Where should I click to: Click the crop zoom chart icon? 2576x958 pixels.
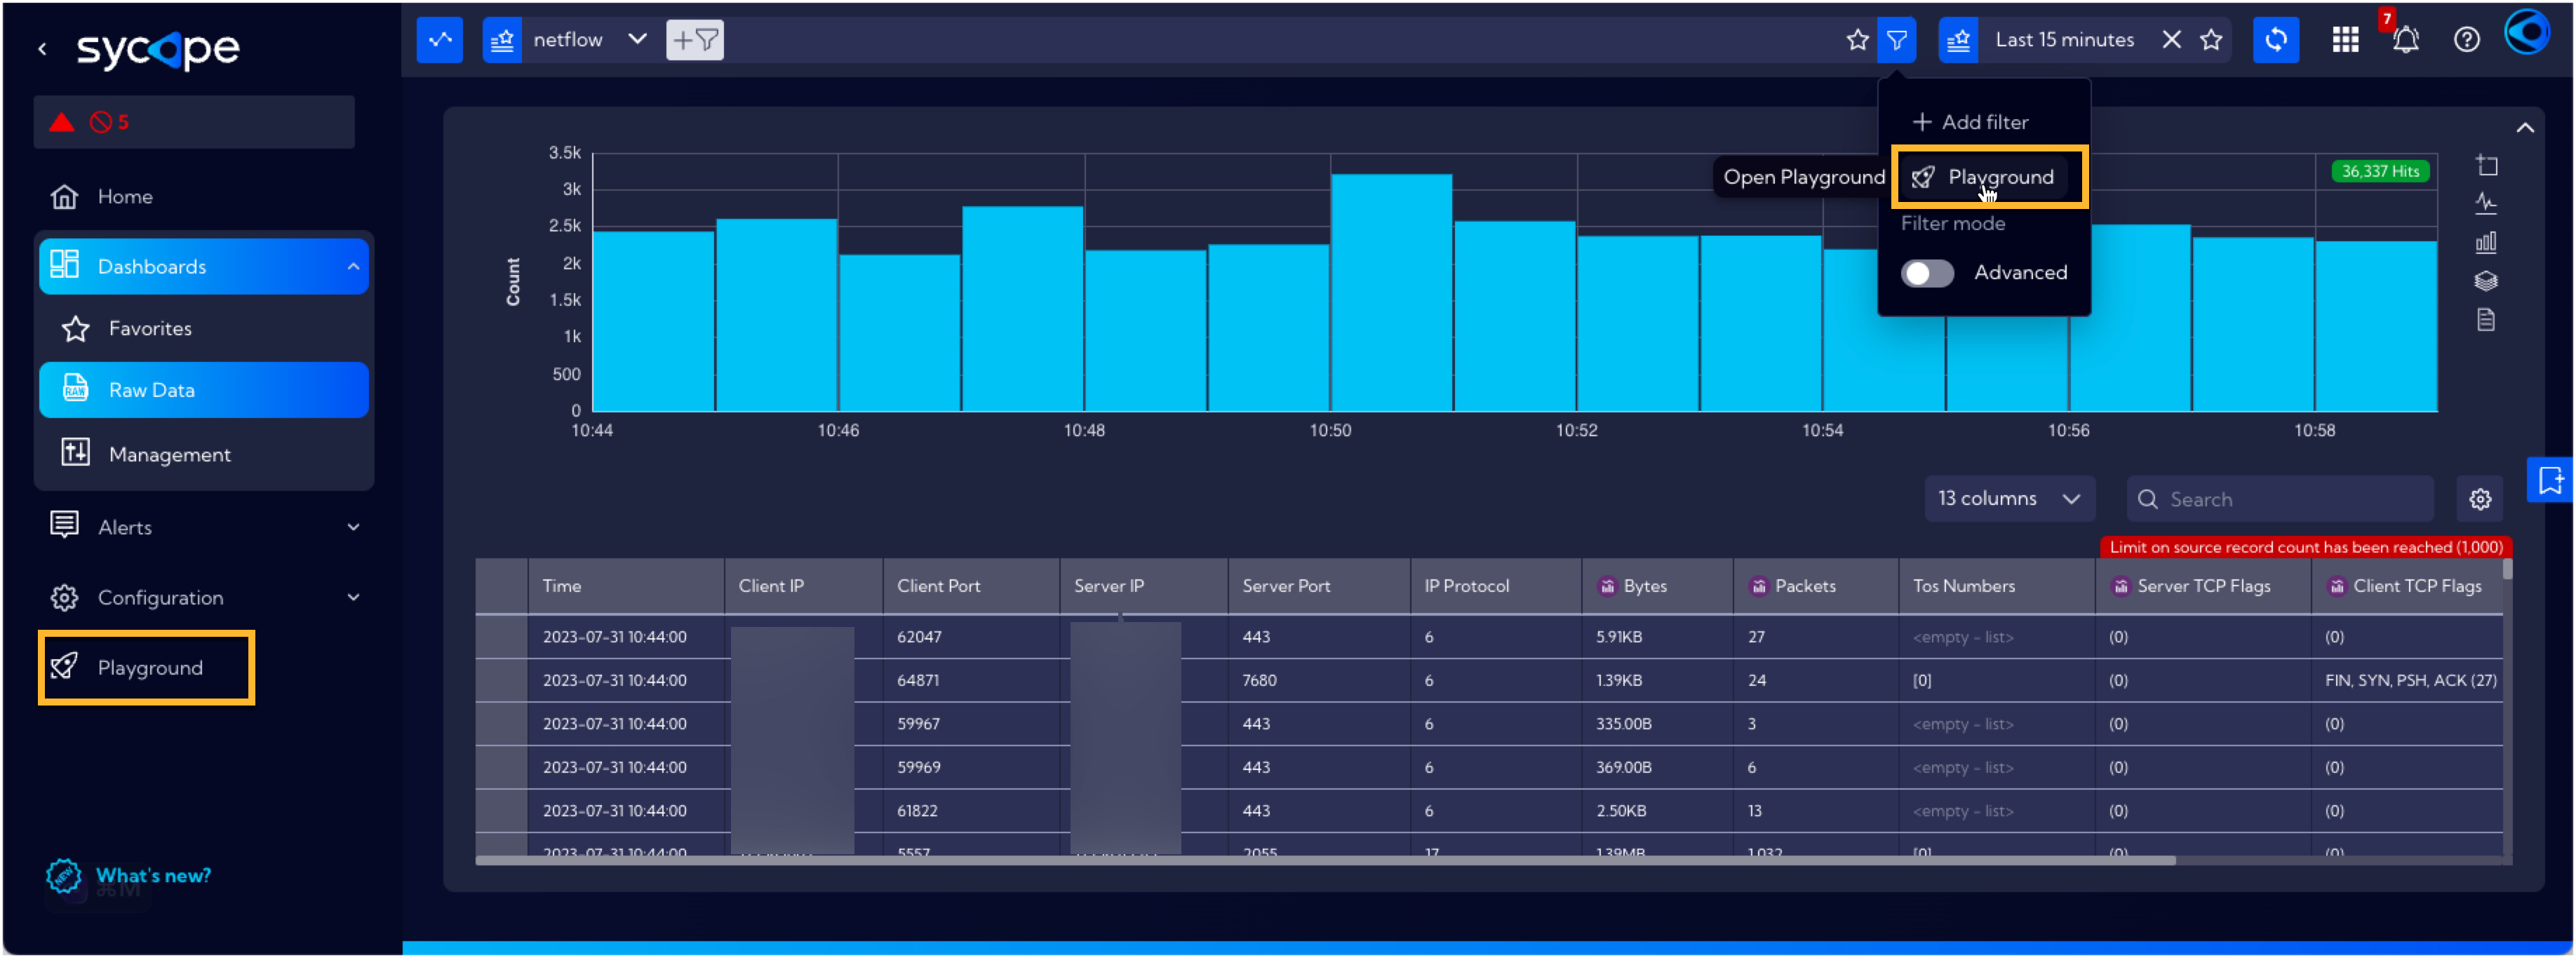coord(2486,165)
